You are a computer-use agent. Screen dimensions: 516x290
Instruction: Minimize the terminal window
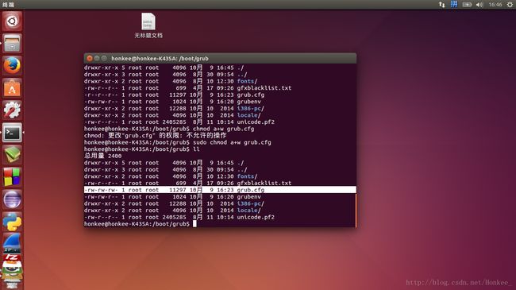(x=97, y=58)
